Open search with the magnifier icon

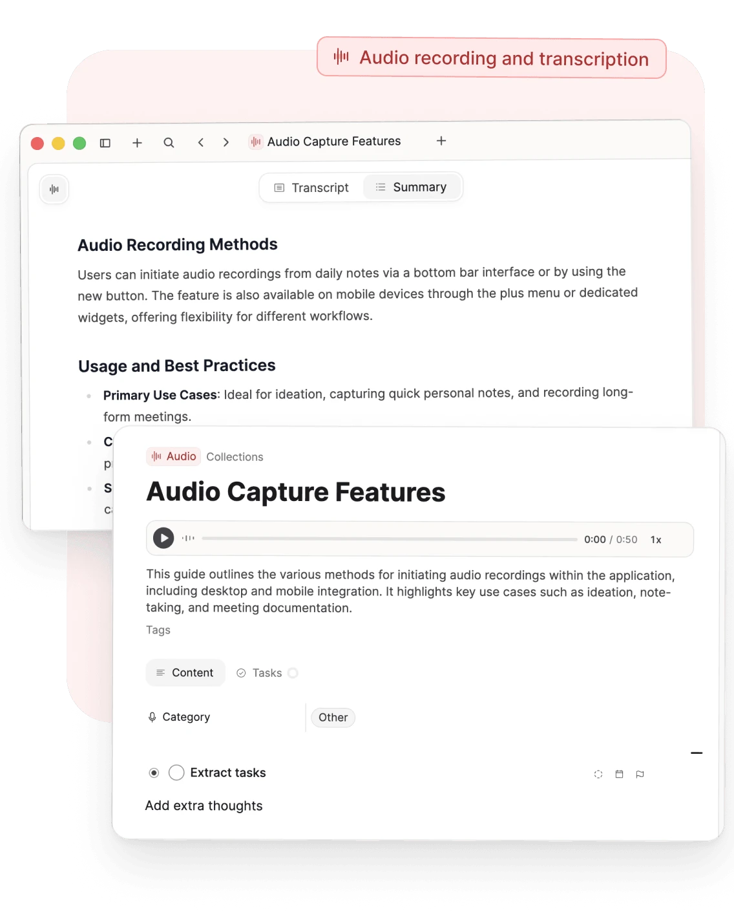[169, 143]
